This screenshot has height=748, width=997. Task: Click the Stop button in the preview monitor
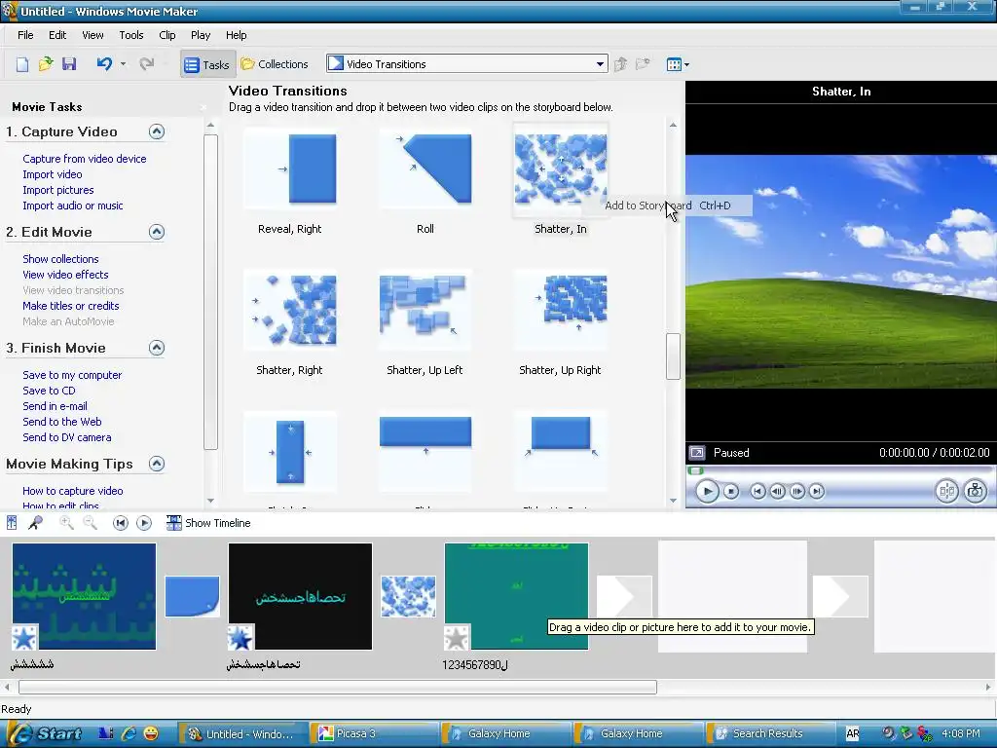click(731, 491)
